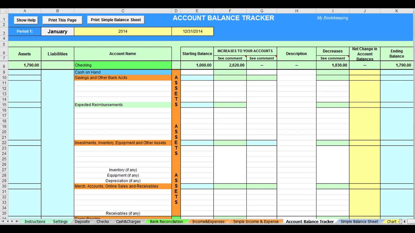The height and width of the screenshot is (233, 415).
Task: Select Investments, Inventory, Equipment and Other Assets cell
Action: [x=123, y=143]
